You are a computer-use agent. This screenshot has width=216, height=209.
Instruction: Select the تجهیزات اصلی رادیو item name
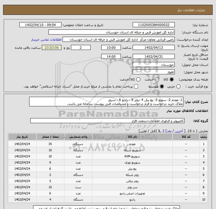point(132,194)
